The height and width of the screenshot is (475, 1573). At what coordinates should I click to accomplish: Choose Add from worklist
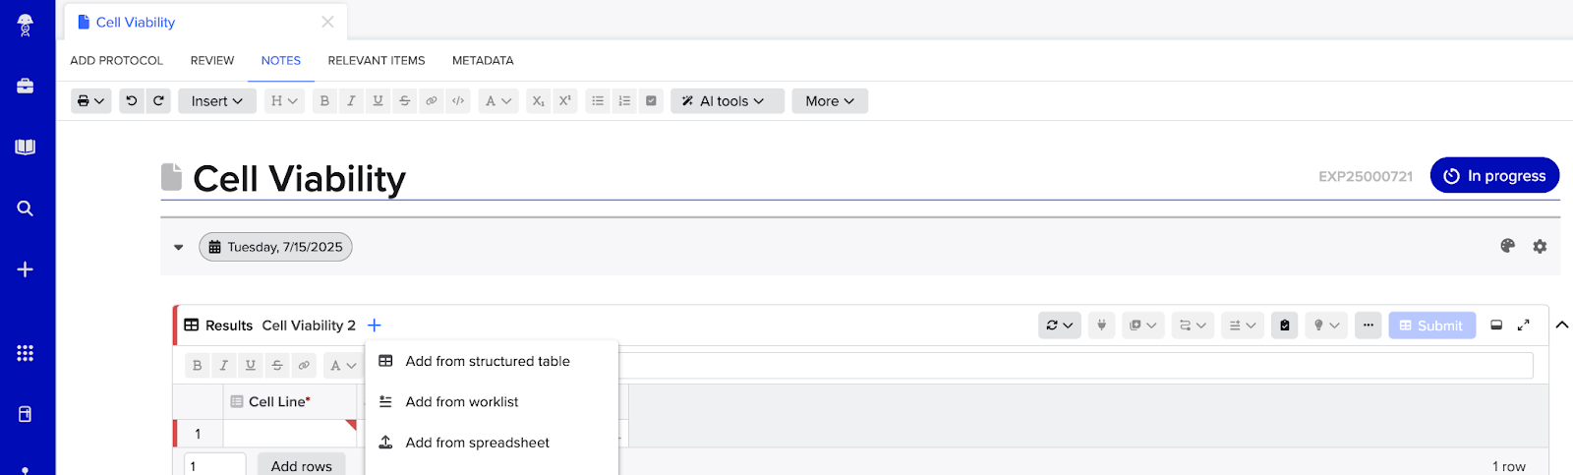462,402
